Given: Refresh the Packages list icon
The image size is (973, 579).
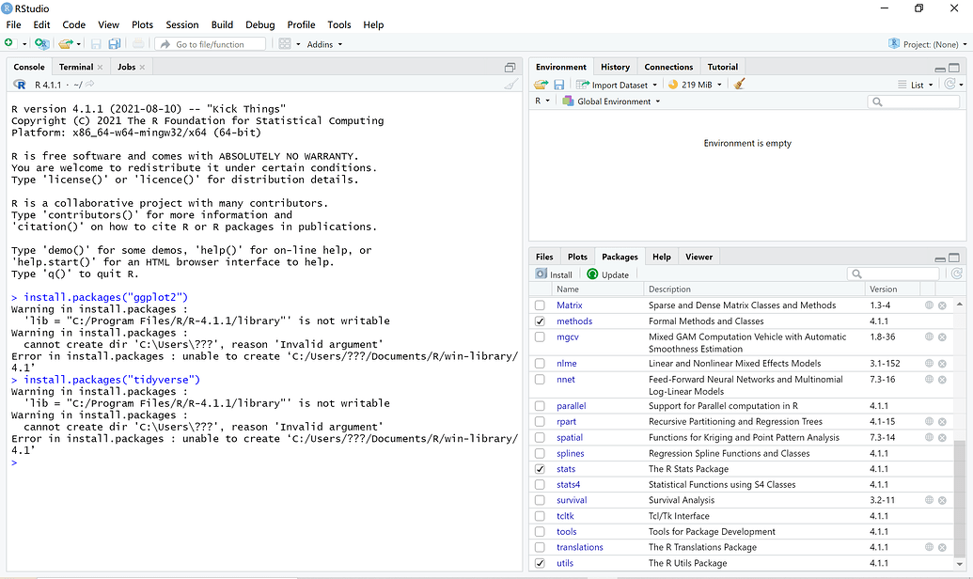Looking at the screenshot, I should 956,274.
